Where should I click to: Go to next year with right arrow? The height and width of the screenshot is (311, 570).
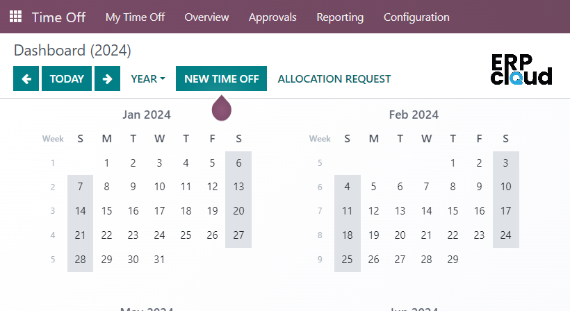pyautogui.click(x=107, y=78)
